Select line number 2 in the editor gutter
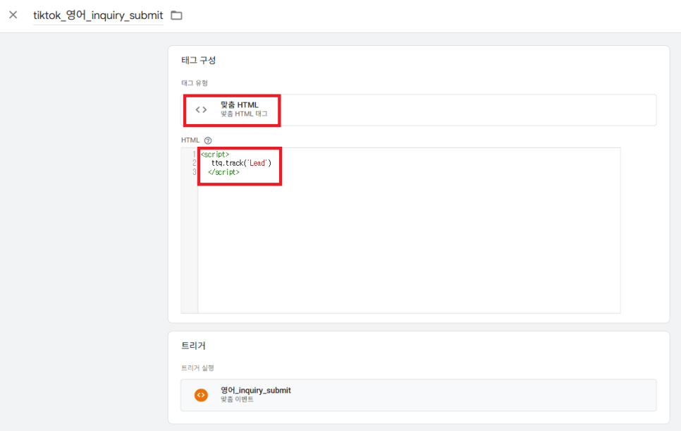This screenshot has height=431, width=681. [x=194, y=163]
